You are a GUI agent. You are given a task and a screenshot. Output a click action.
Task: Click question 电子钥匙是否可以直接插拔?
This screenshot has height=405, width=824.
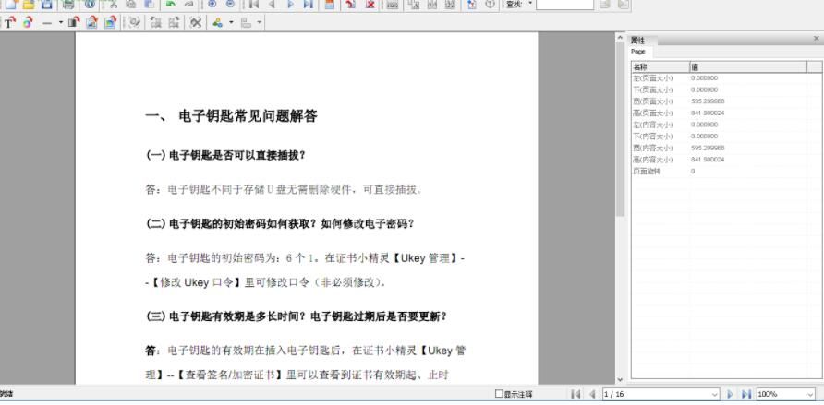(237, 155)
